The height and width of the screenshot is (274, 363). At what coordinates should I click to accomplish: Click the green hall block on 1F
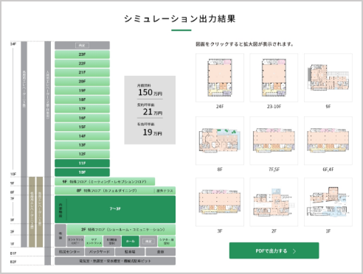[x=131, y=242]
